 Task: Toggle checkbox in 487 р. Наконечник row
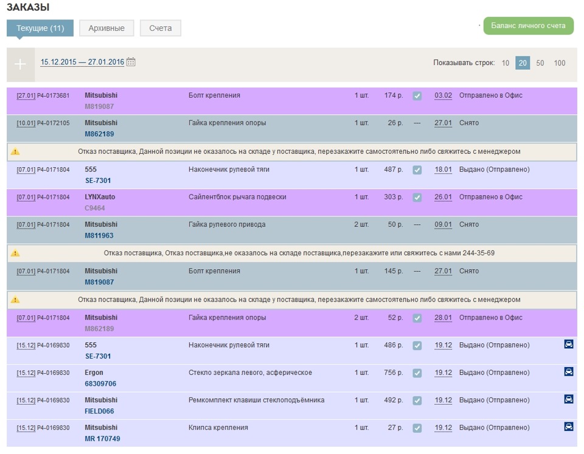coord(417,170)
